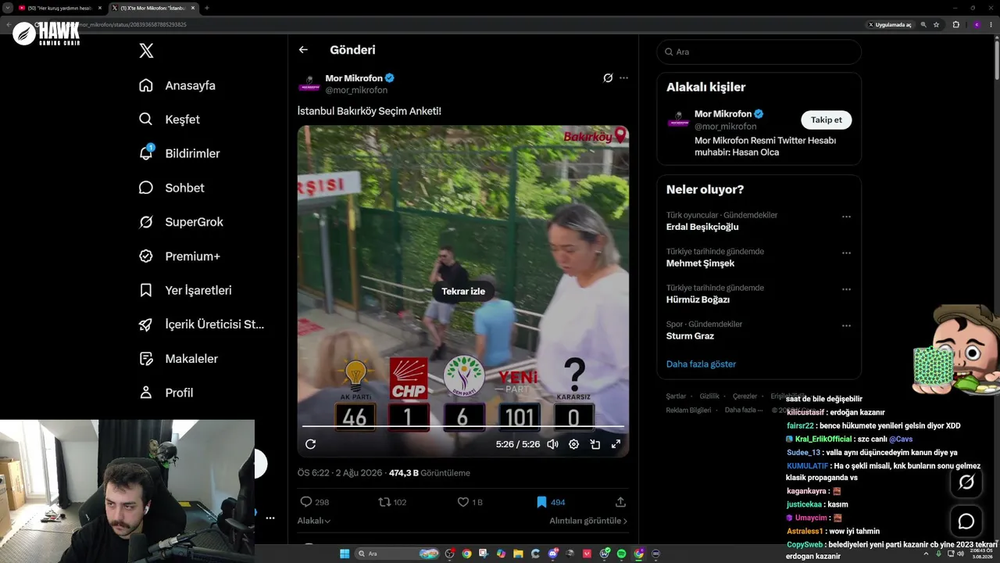Bookmark the page with the star icon
The height and width of the screenshot is (563, 1000).
click(936, 24)
